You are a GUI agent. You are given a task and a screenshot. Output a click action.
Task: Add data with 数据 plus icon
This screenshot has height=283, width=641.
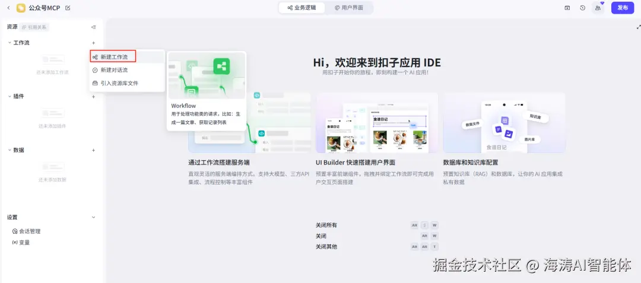point(93,150)
